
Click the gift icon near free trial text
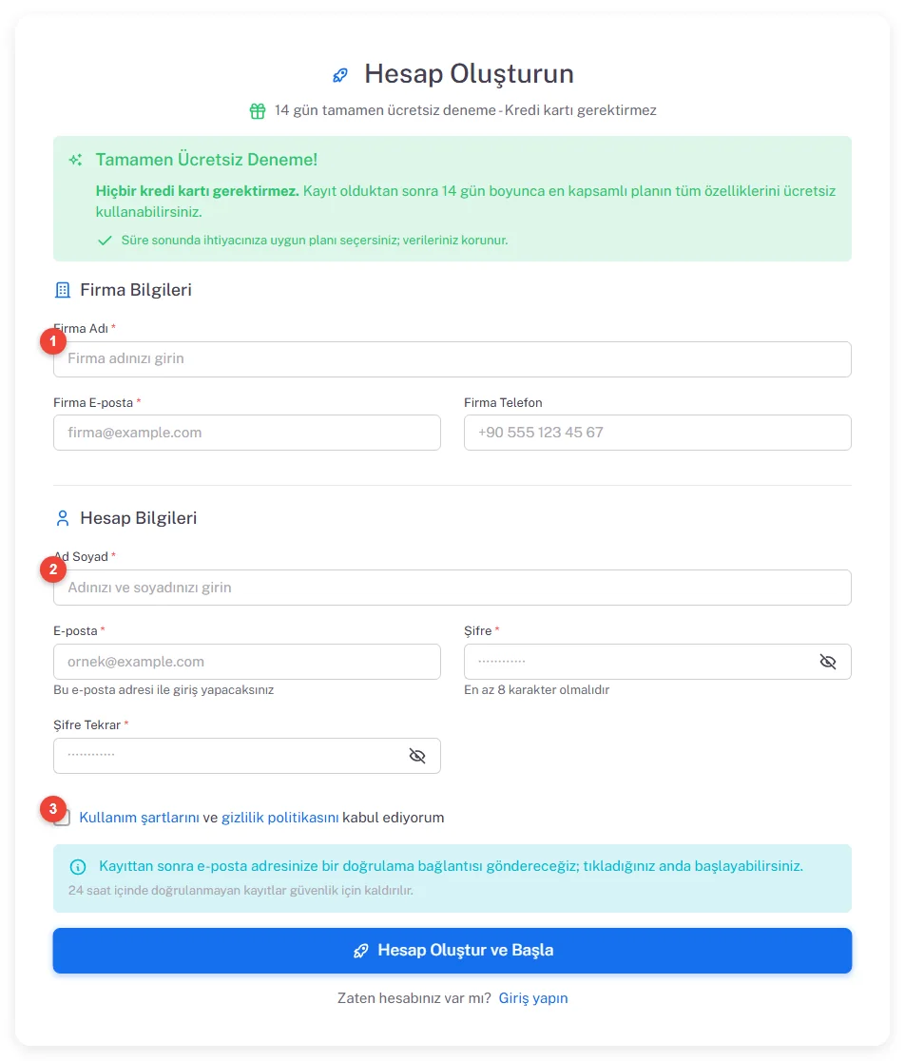coord(258,111)
